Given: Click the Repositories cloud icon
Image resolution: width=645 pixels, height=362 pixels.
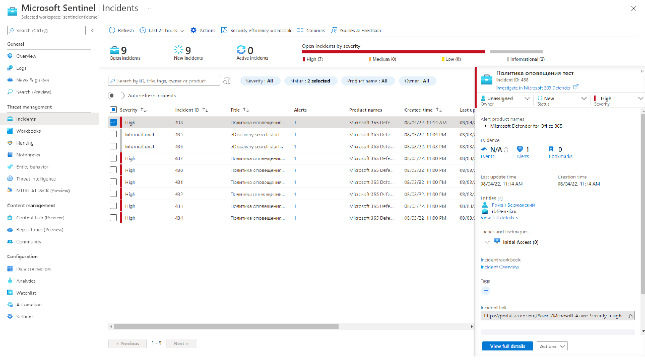Looking at the screenshot, I should 10,230.
